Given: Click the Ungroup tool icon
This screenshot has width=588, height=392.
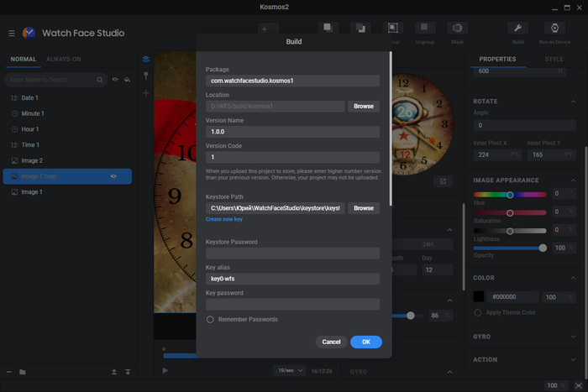Looking at the screenshot, I should pyautogui.click(x=424, y=29).
